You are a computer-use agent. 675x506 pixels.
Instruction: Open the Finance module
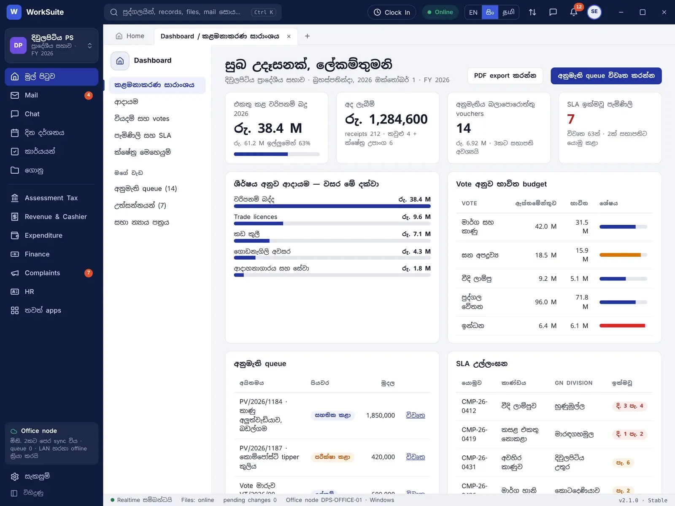tap(51, 254)
